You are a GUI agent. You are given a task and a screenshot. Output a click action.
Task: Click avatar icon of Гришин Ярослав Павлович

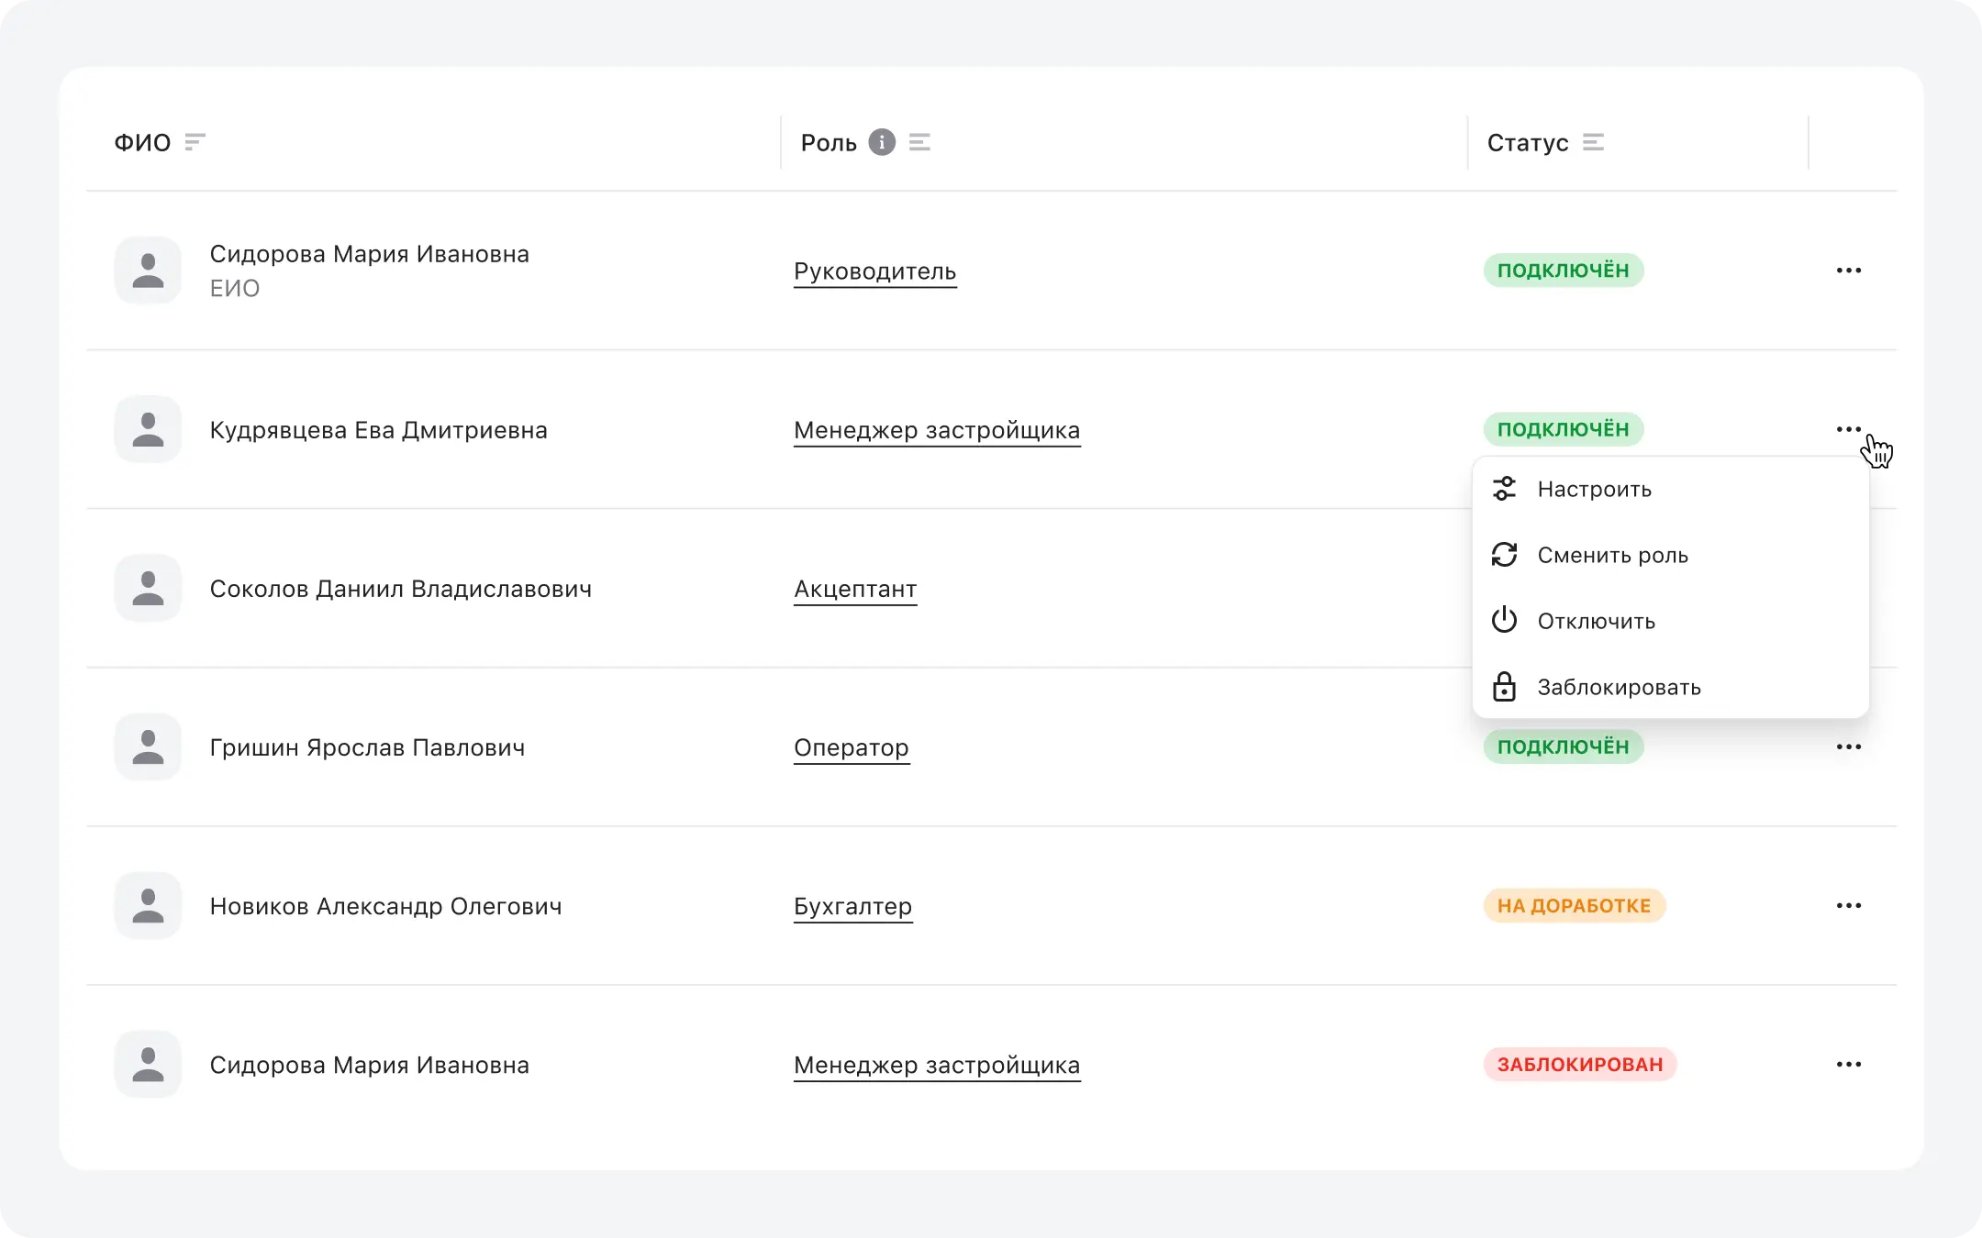[x=148, y=746]
